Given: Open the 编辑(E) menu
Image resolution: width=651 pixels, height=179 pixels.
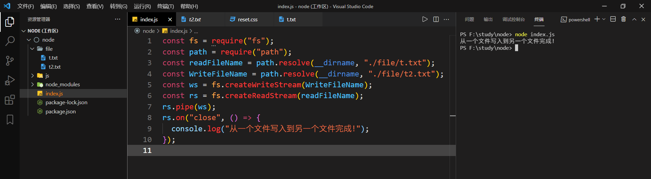Looking at the screenshot, I should (48, 6).
